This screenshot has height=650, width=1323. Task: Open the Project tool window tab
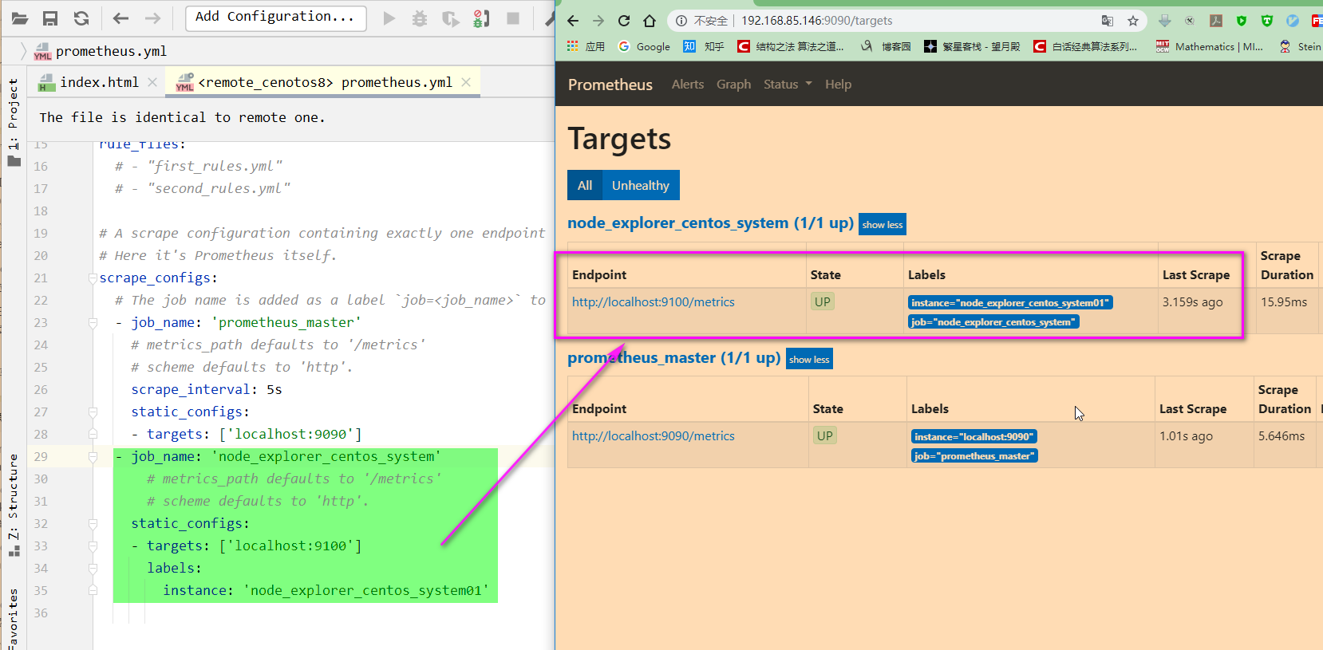tap(14, 121)
